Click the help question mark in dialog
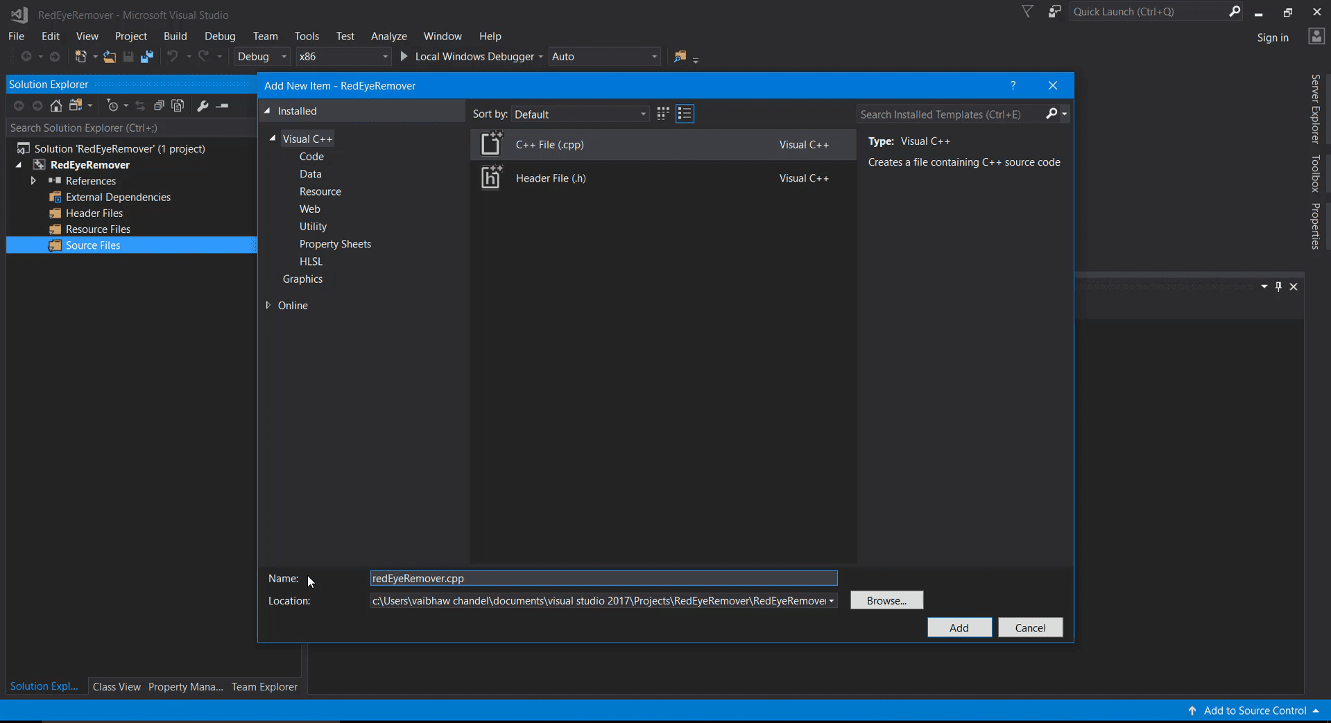Image resolution: width=1331 pixels, height=723 pixels. click(1013, 85)
